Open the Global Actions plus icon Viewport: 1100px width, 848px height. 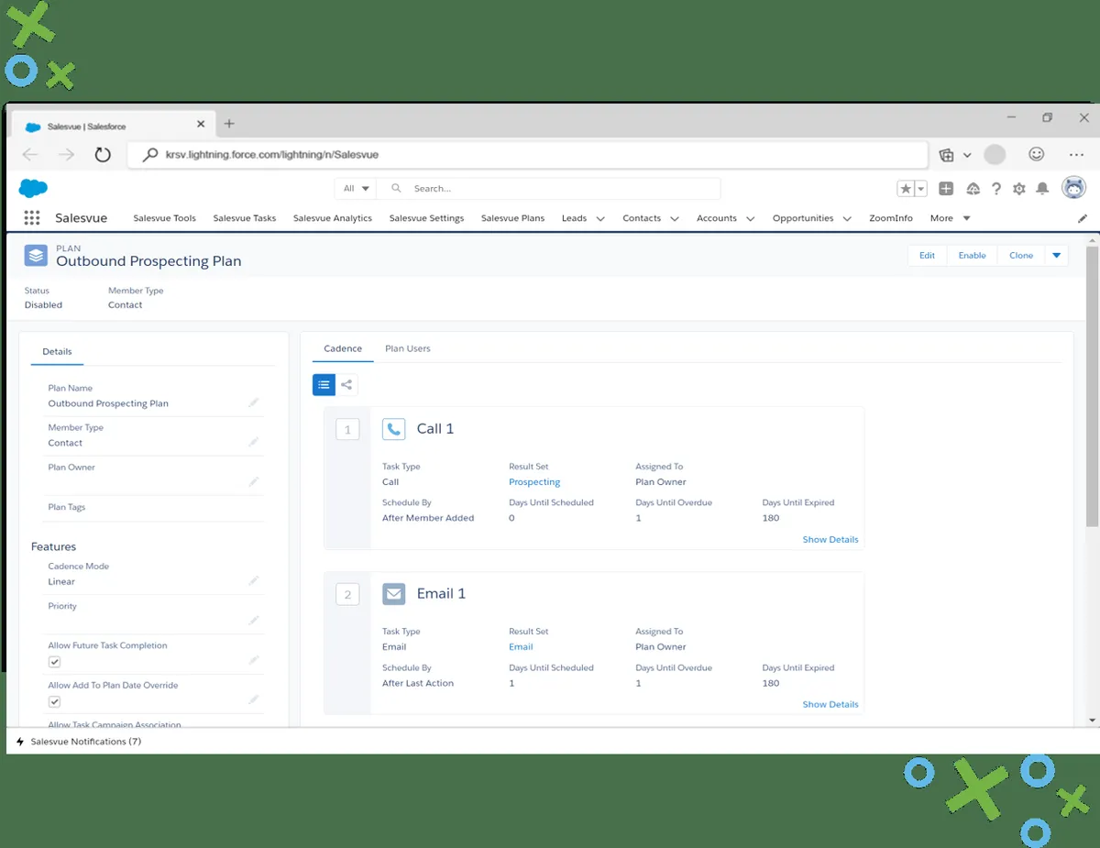click(x=947, y=188)
